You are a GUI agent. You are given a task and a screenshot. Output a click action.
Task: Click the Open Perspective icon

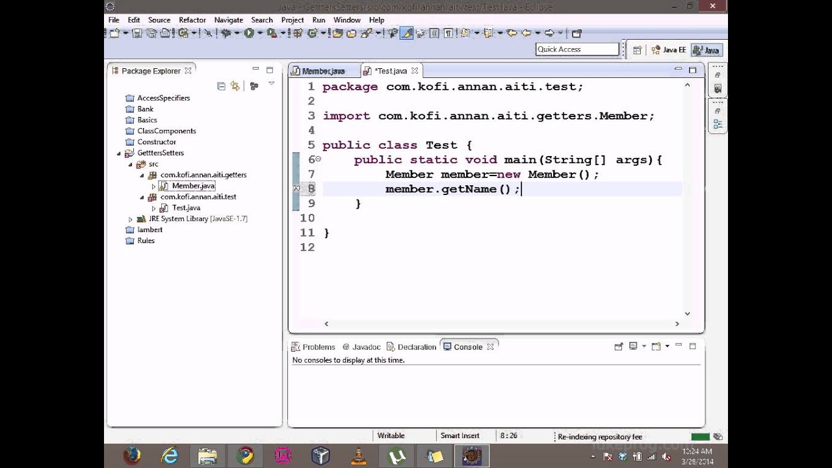(x=637, y=50)
